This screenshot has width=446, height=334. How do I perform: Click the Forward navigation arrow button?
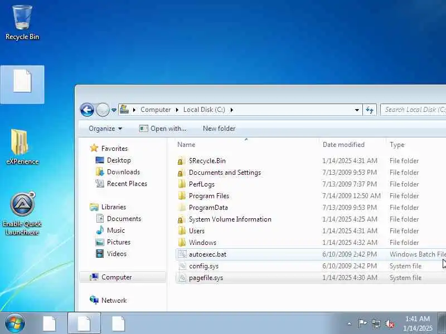(x=103, y=110)
